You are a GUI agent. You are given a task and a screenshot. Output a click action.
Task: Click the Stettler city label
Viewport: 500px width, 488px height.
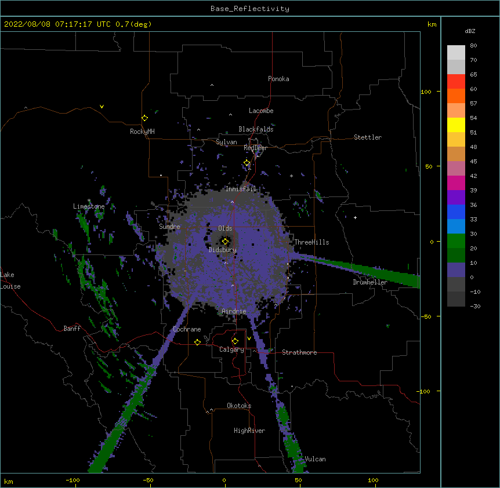point(368,137)
